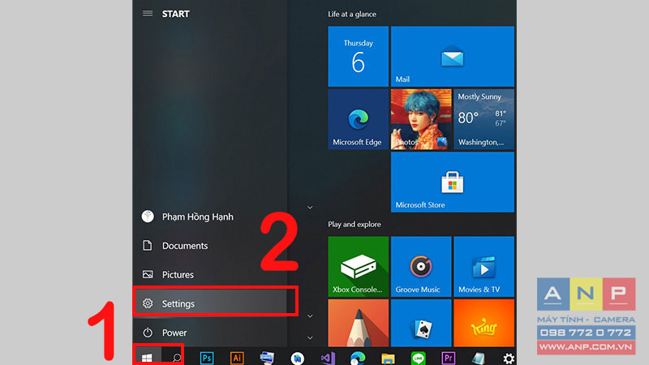Open Settings gear in taskbar
The image size is (649, 365).
click(509, 359)
